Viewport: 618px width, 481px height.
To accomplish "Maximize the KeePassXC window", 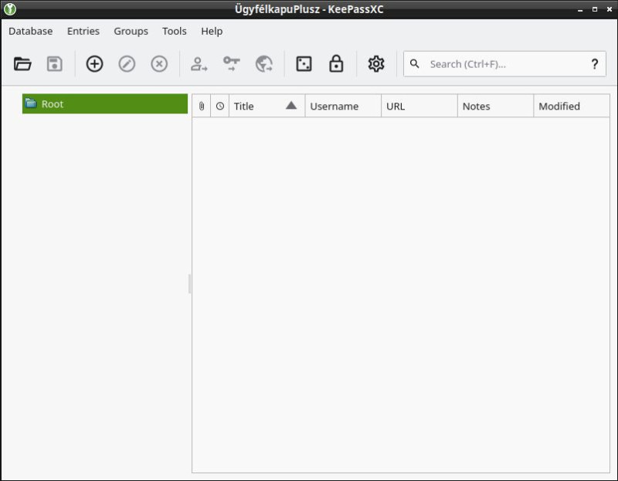I will (595, 9).
